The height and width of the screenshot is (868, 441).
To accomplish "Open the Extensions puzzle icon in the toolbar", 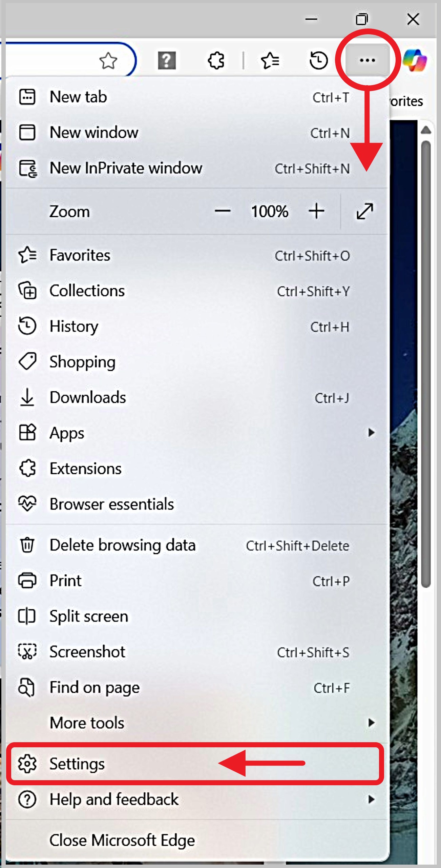I will [x=216, y=60].
